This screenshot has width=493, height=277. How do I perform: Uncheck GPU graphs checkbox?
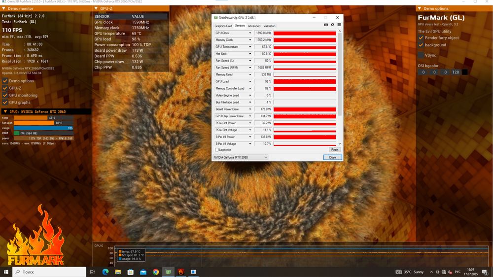click(x=5, y=103)
